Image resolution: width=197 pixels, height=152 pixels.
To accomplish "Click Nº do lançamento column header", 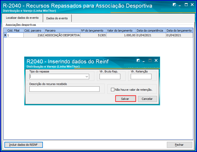I will (93, 31).
